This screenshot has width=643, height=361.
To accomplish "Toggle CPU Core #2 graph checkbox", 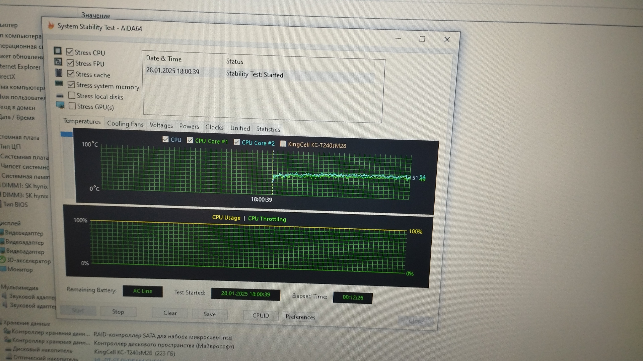I will pyautogui.click(x=237, y=142).
